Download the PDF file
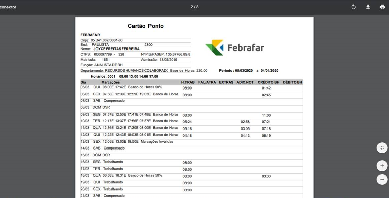Screen dimensions: 389x198 pyautogui.click(x=368, y=7)
